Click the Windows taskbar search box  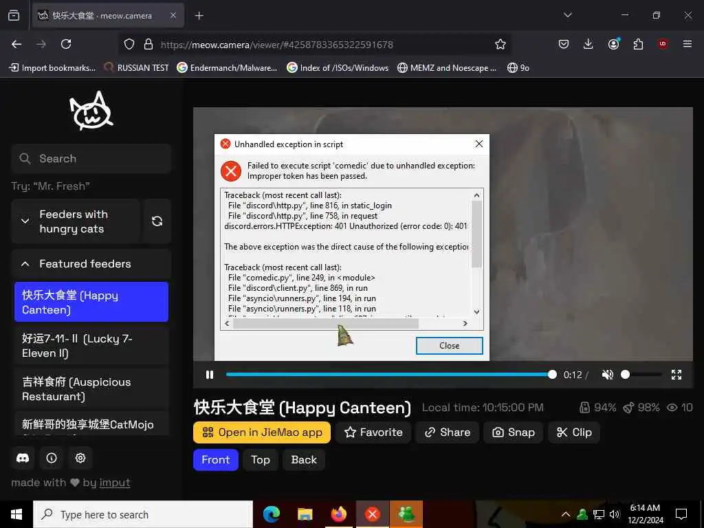143,514
